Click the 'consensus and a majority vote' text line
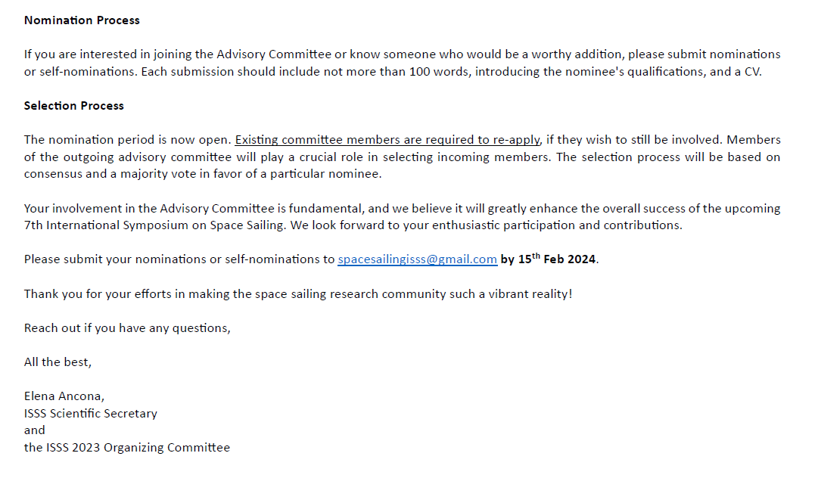 (203, 174)
